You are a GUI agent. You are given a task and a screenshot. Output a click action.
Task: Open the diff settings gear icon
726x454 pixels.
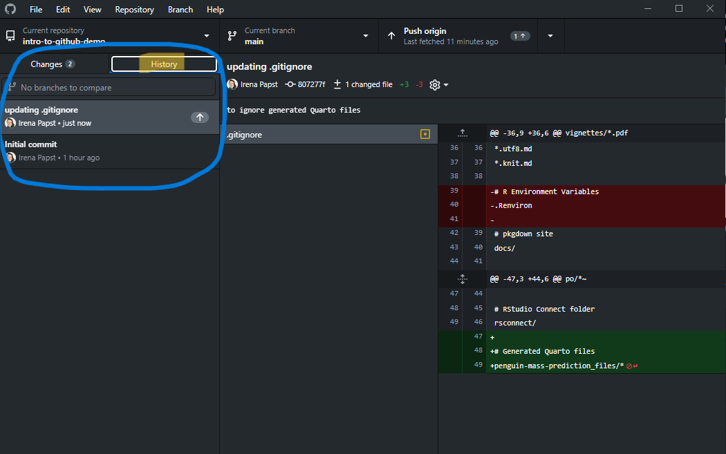pyautogui.click(x=435, y=84)
